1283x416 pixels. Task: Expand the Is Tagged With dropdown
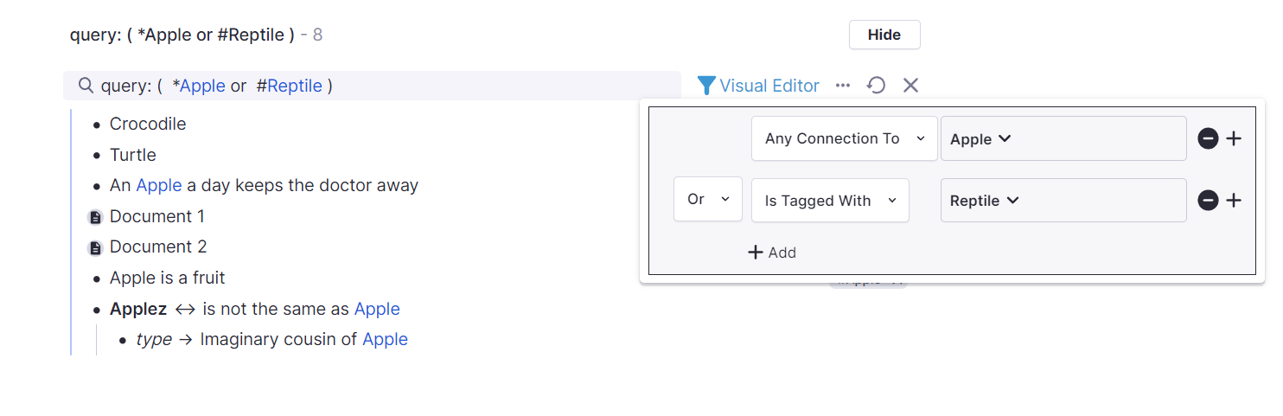tap(830, 201)
